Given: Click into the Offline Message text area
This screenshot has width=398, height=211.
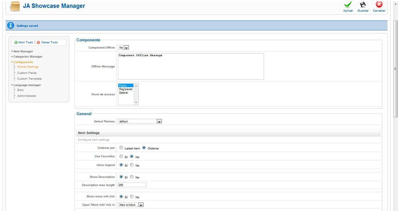Looking at the screenshot, I should [191, 66].
